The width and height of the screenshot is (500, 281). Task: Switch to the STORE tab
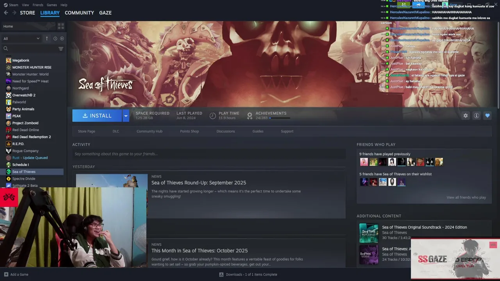coord(27,13)
